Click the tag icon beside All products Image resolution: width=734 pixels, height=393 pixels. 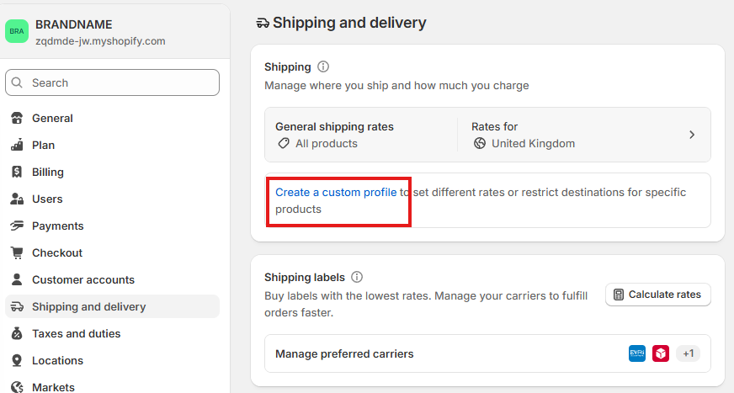coord(284,143)
